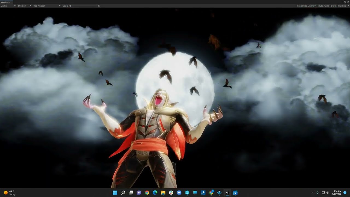Show hidden system tray icons
Image resolution: width=350 pixels, height=197 pixels.
click(x=313, y=193)
